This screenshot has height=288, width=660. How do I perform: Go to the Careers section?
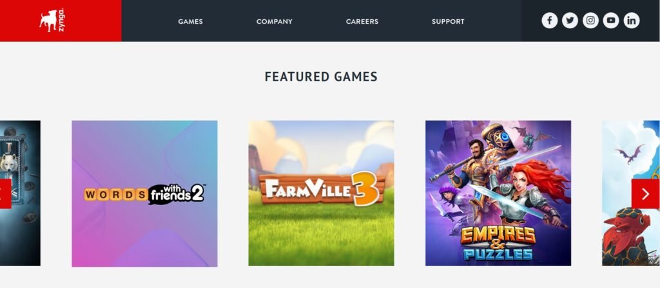362,21
